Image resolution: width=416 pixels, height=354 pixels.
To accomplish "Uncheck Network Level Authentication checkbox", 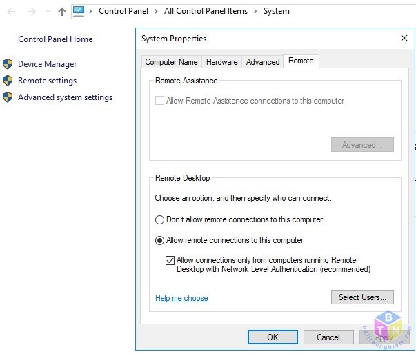I will pyautogui.click(x=170, y=261).
